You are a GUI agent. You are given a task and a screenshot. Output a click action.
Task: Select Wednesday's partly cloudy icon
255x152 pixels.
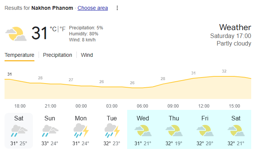(x=143, y=131)
